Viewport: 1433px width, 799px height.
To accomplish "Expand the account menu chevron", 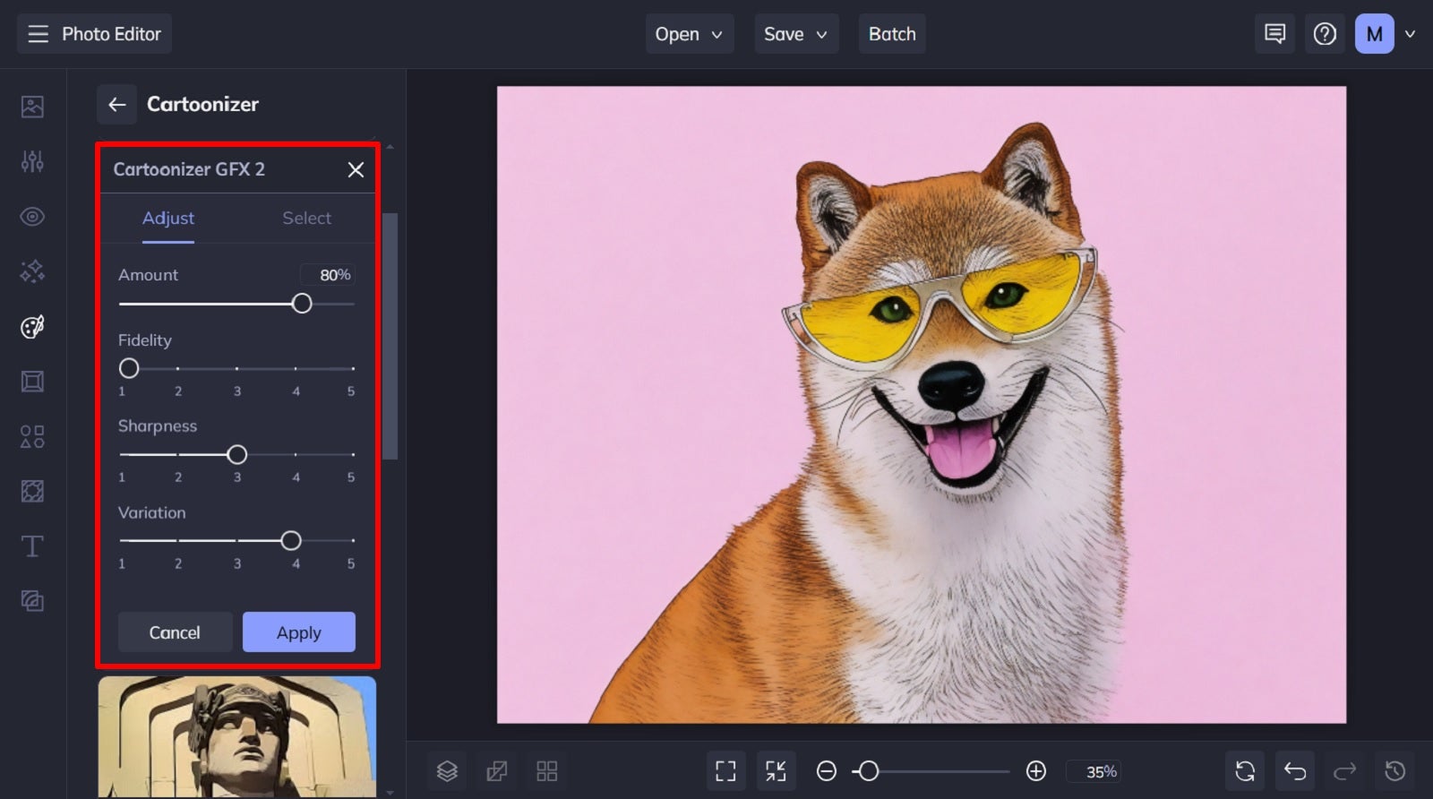I will pyautogui.click(x=1410, y=34).
